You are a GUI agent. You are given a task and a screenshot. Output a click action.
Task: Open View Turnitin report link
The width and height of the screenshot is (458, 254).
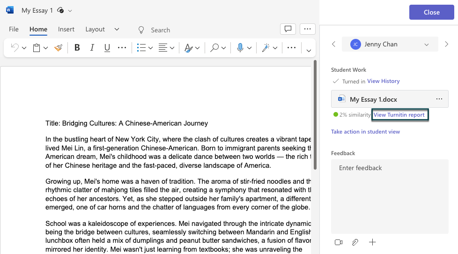(399, 115)
